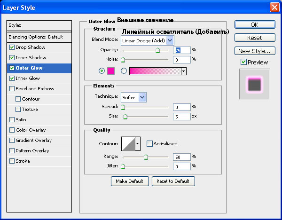Click the New Style... button
This screenshot has width=282, height=220.
click(x=255, y=51)
